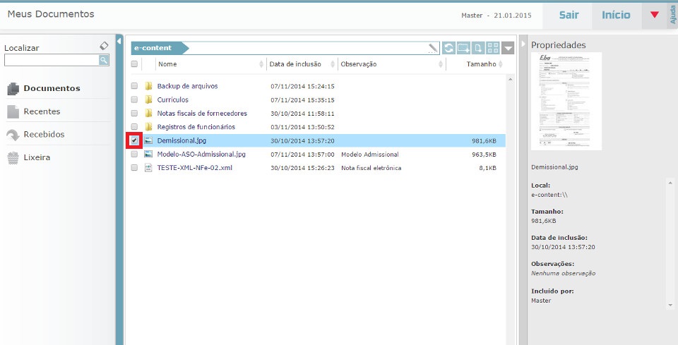Expand the red triangle menu near Início
678x345 pixels.
pos(654,15)
